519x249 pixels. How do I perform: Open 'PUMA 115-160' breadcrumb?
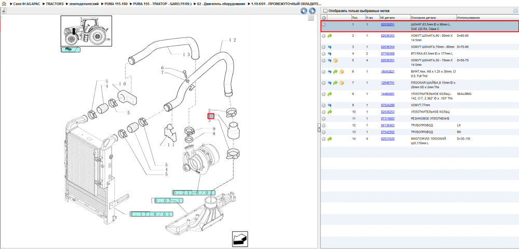[x=116, y=4]
